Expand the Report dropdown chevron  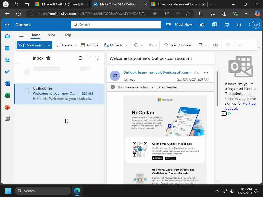[142, 45]
